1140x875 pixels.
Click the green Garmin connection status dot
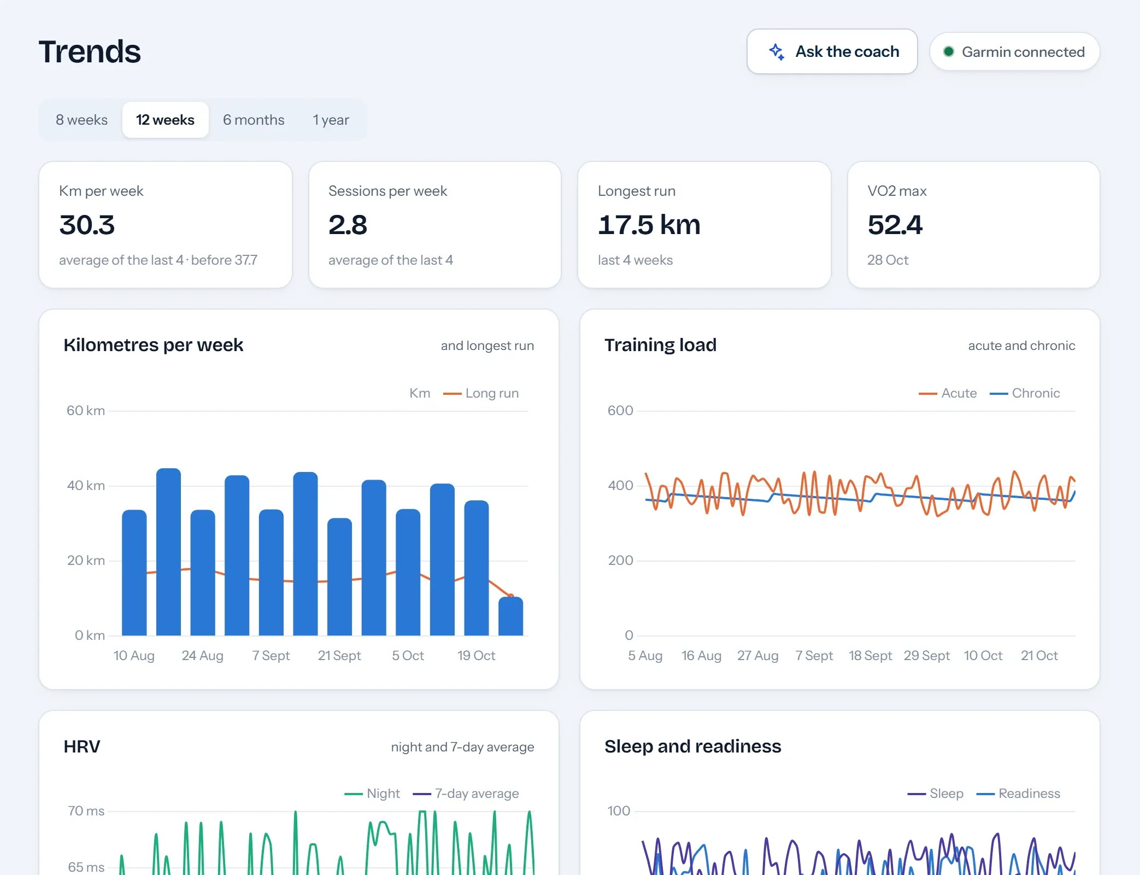click(x=949, y=51)
